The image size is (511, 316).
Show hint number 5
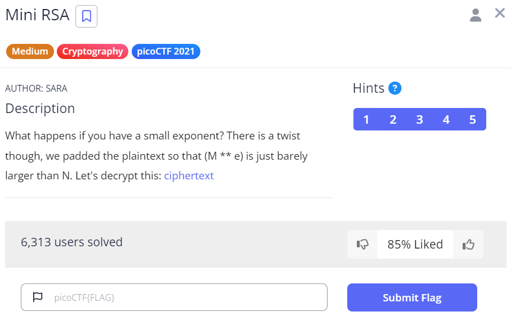coord(472,119)
